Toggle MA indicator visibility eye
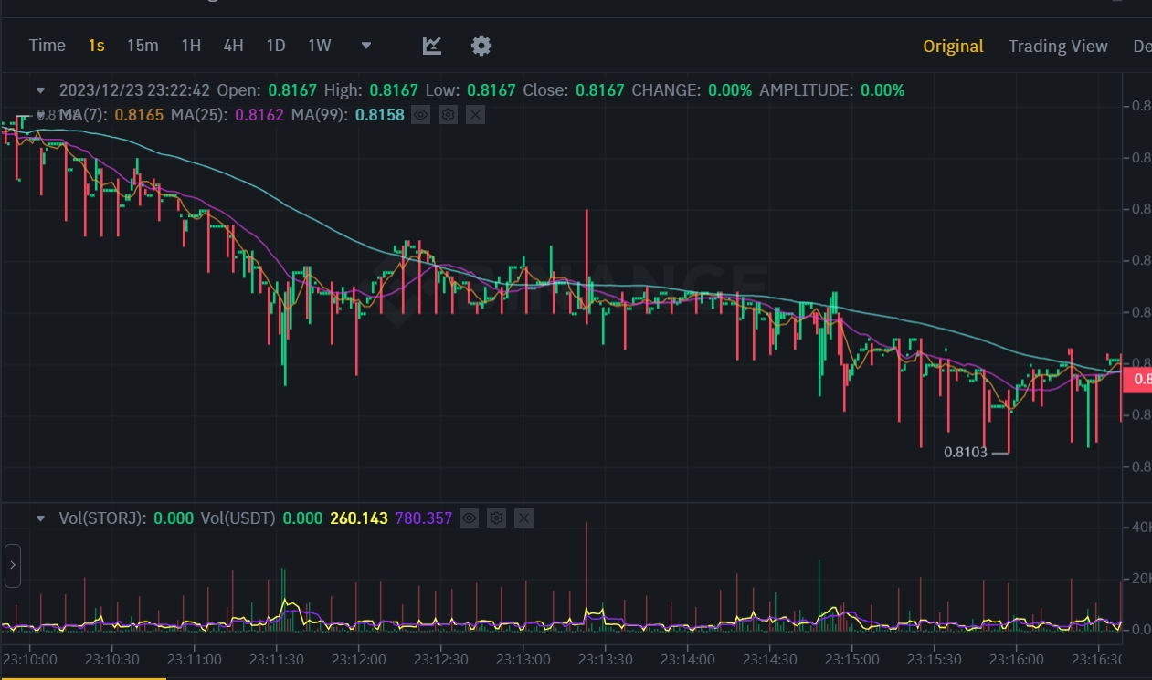This screenshot has width=1152, height=680. click(x=420, y=115)
